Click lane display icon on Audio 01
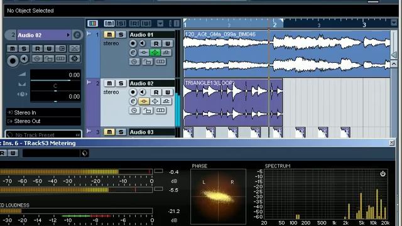 pos(161,62)
